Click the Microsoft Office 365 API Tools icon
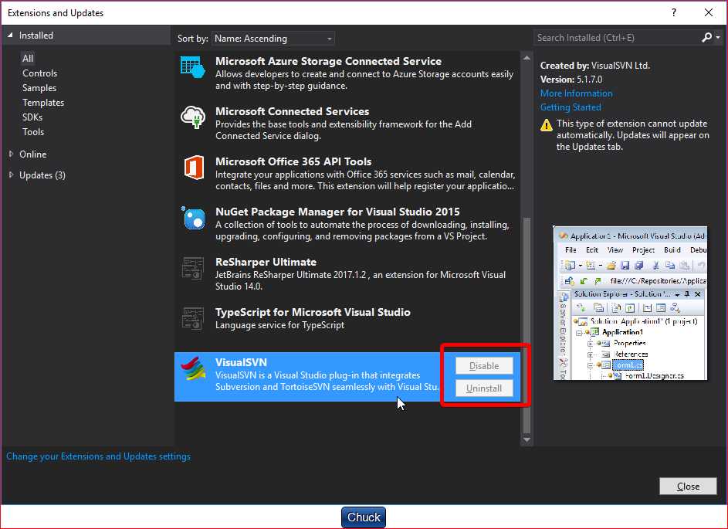 (194, 168)
